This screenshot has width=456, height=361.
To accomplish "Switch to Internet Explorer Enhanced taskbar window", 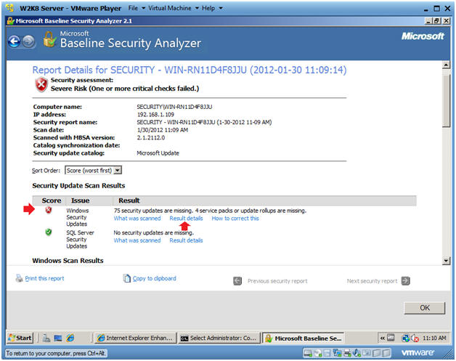I will coord(136,338).
